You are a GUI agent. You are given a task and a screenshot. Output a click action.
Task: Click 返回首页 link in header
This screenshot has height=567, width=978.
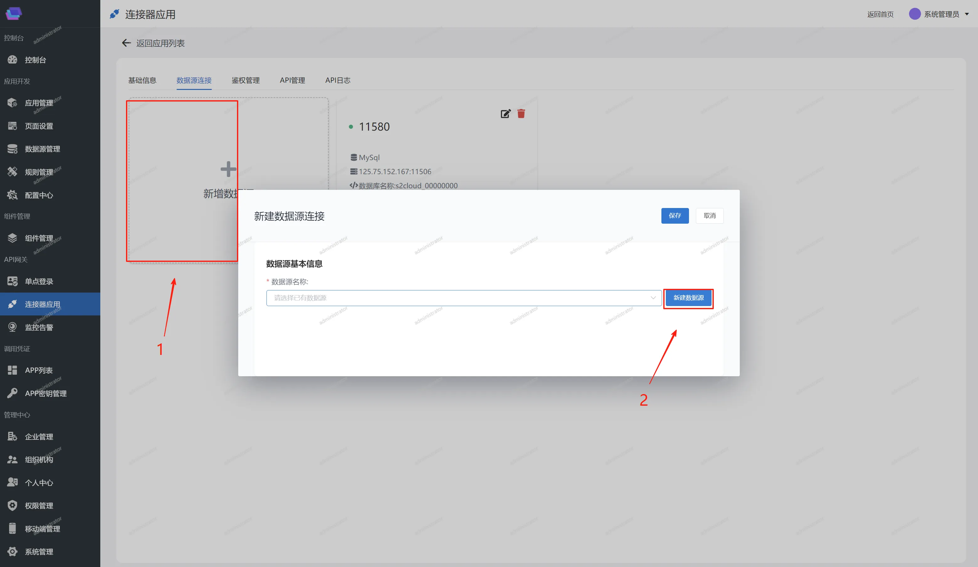tap(880, 14)
